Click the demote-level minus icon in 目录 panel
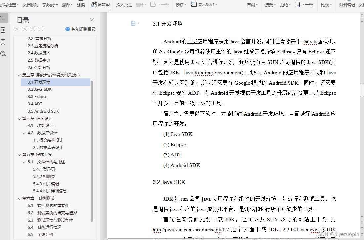Image resolution: width=364 pixels, height=240 pixels. 41,29
